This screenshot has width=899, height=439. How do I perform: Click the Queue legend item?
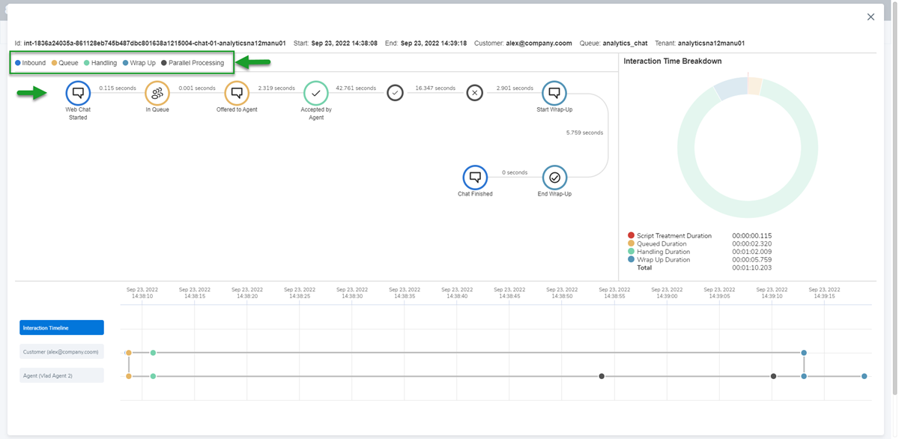[x=64, y=63]
